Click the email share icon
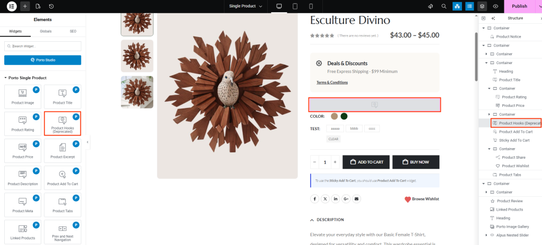 pos(356,199)
